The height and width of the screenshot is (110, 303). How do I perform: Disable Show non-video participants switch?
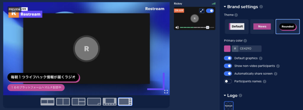[228, 66]
